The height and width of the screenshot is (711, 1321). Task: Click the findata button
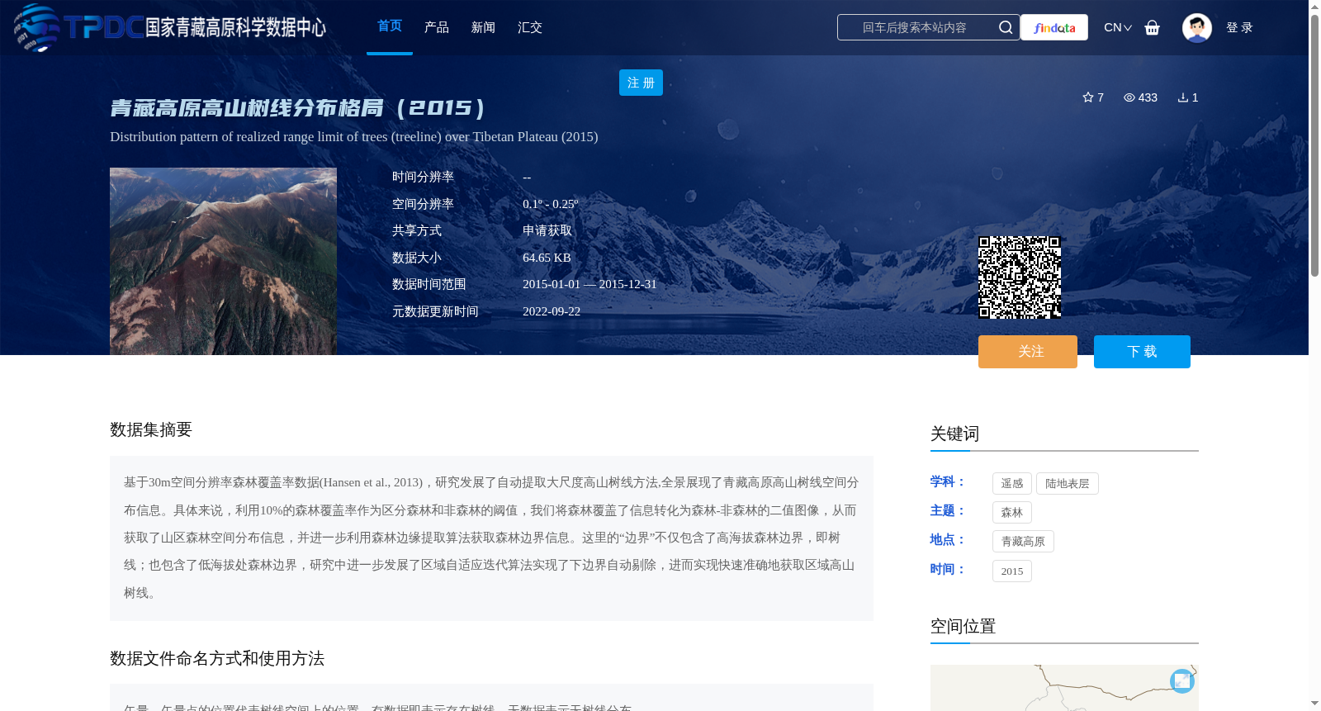pos(1054,27)
